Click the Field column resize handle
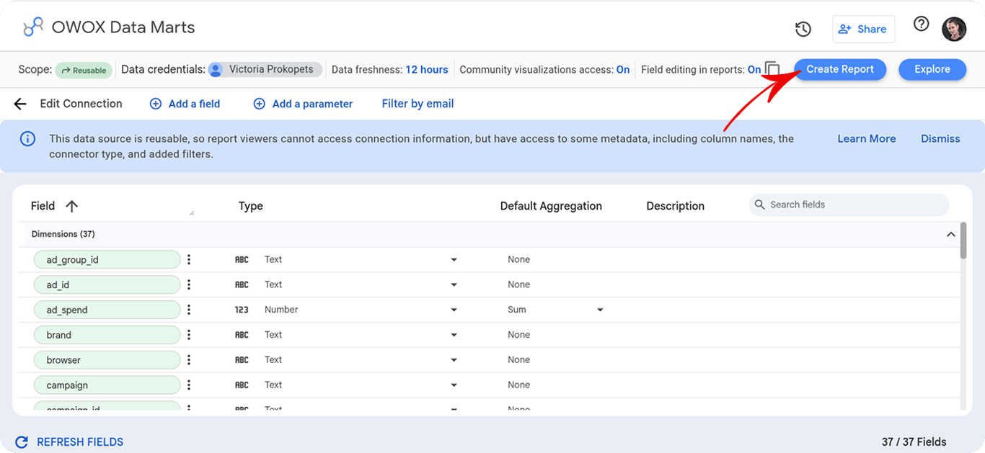The width and height of the screenshot is (985, 453). pyautogui.click(x=191, y=212)
